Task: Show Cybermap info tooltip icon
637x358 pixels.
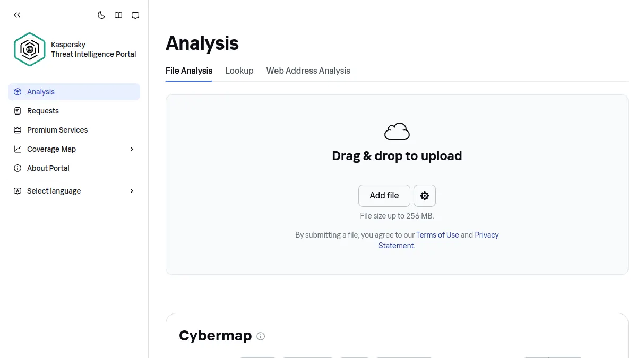Action: tap(261, 336)
